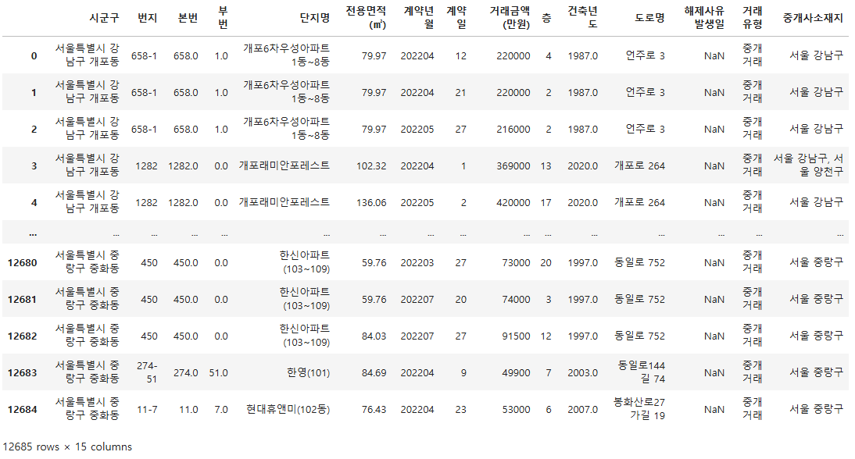Click row index 2
This screenshot has width=855, height=459.
[34, 129]
